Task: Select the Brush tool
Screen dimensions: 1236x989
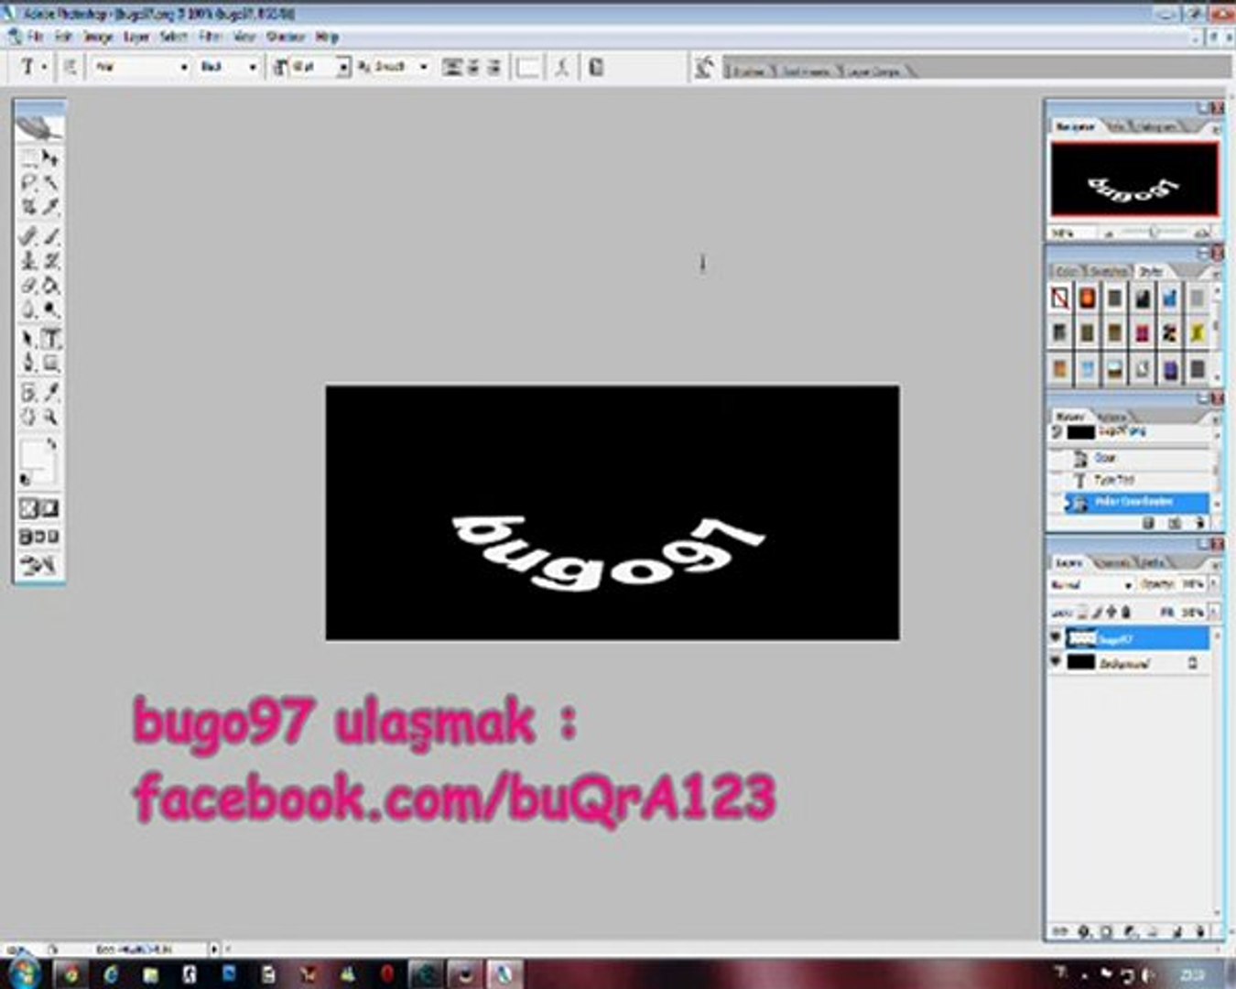Action: (51, 236)
